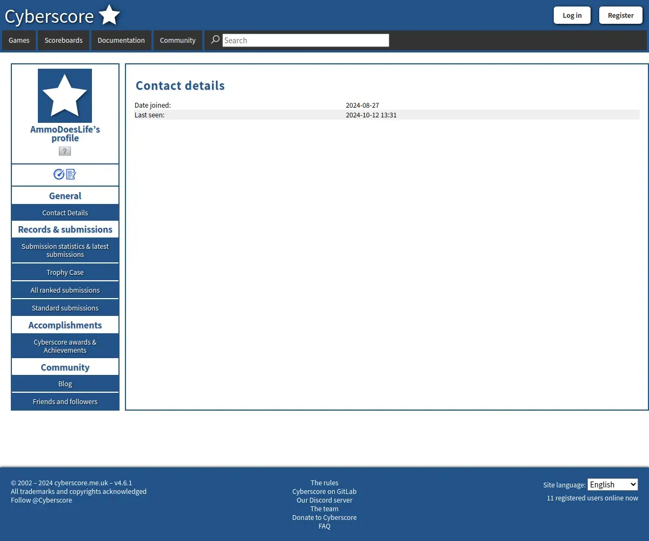Open the Games menu
Image resolution: width=649 pixels, height=541 pixels.
point(19,41)
